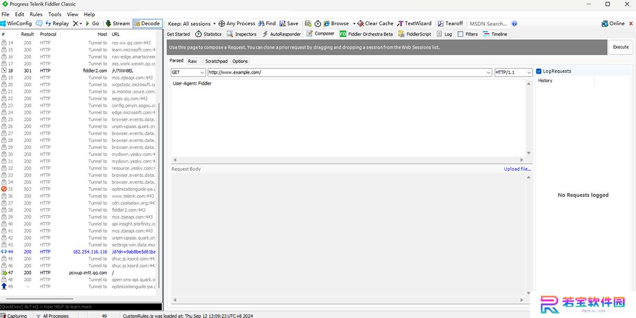Click the Tearoff toolbar button
636x318 pixels.
pyautogui.click(x=450, y=23)
